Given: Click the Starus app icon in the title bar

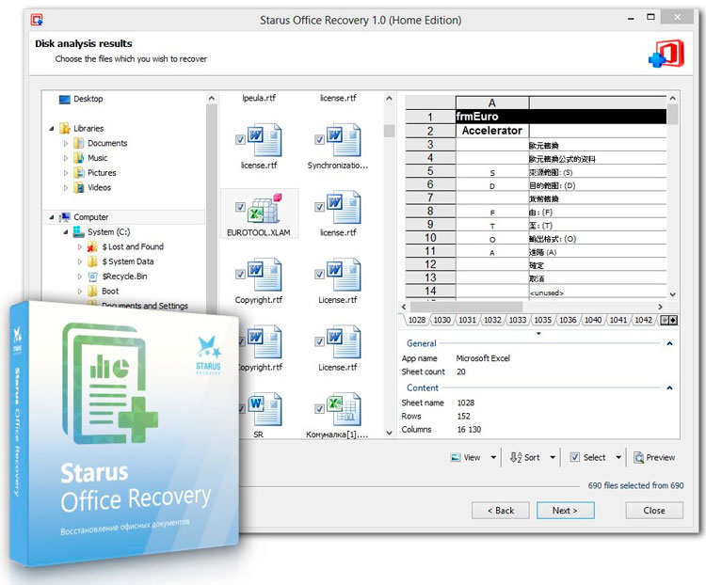Looking at the screenshot, I should click(37, 20).
